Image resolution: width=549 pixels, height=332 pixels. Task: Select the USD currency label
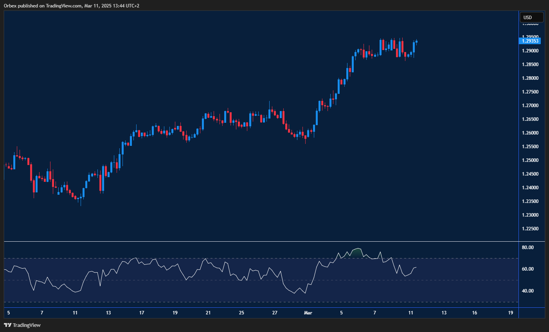[x=531, y=17]
